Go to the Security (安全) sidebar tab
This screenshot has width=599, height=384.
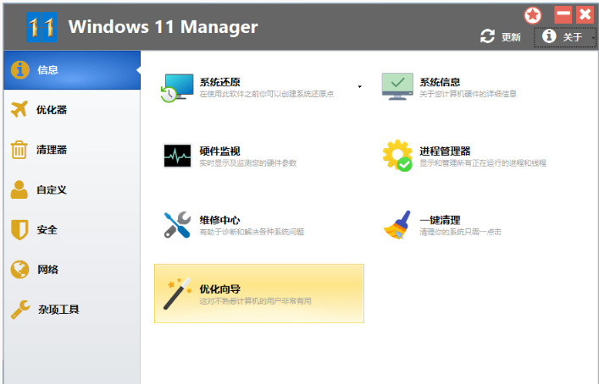pyautogui.click(x=47, y=229)
